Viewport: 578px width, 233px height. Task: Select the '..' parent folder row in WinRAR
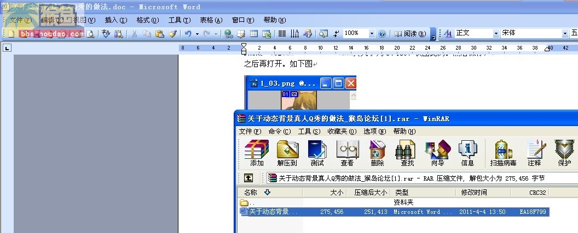(395, 202)
